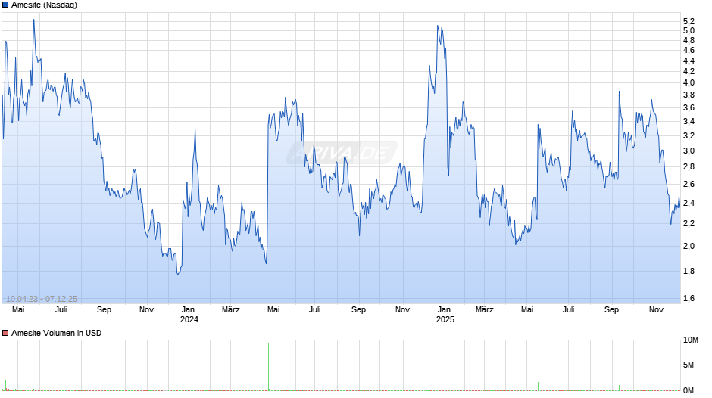This screenshot has height=398, width=712.
Task: Click the red Volumen legend color square
Action: click(x=5, y=333)
